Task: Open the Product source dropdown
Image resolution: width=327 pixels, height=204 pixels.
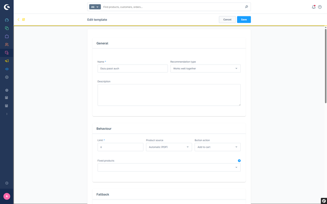Action: 169,147
